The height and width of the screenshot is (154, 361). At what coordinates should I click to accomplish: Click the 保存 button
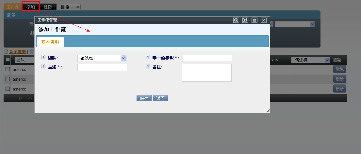144,98
